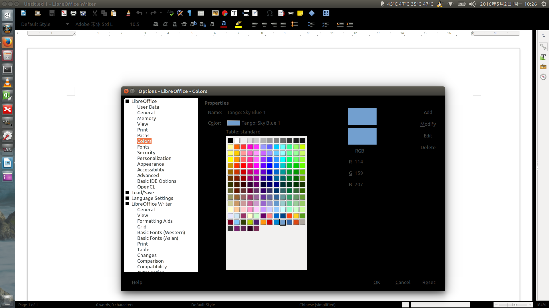Insert special character omega icon
The image size is (549, 308).
click(269, 13)
